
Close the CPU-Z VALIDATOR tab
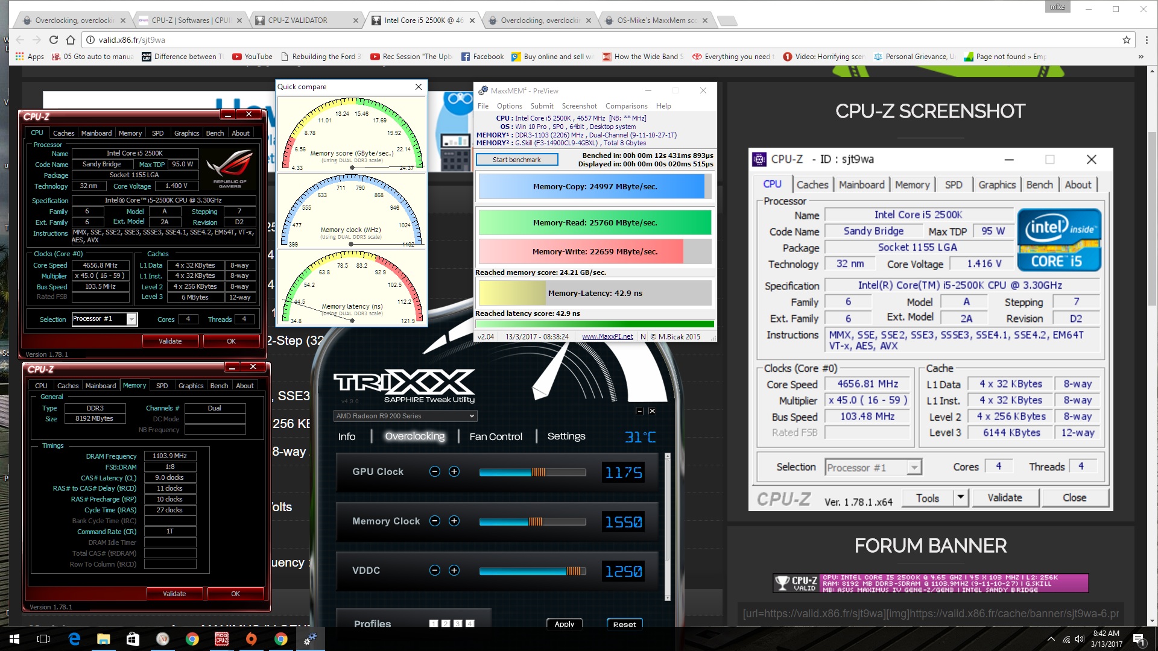click(356, 20)
